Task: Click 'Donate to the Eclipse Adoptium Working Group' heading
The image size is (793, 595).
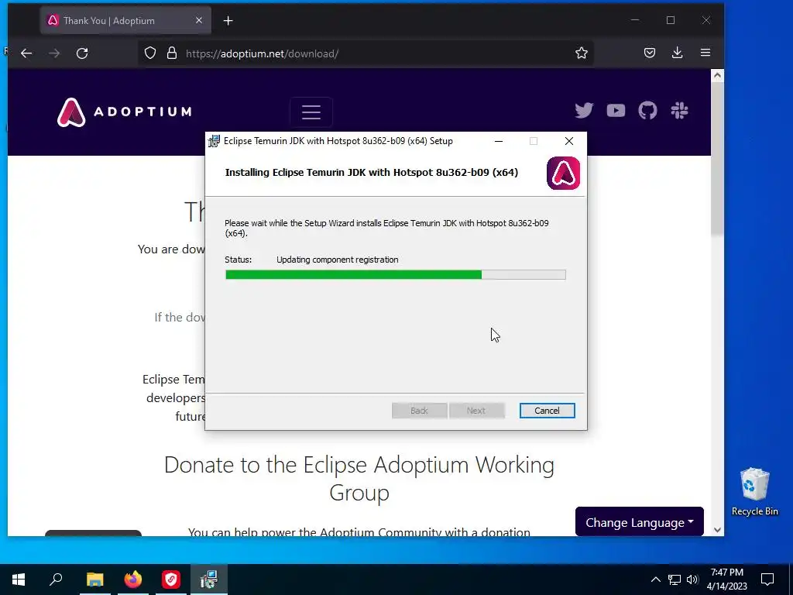Action: click(359, 478)
